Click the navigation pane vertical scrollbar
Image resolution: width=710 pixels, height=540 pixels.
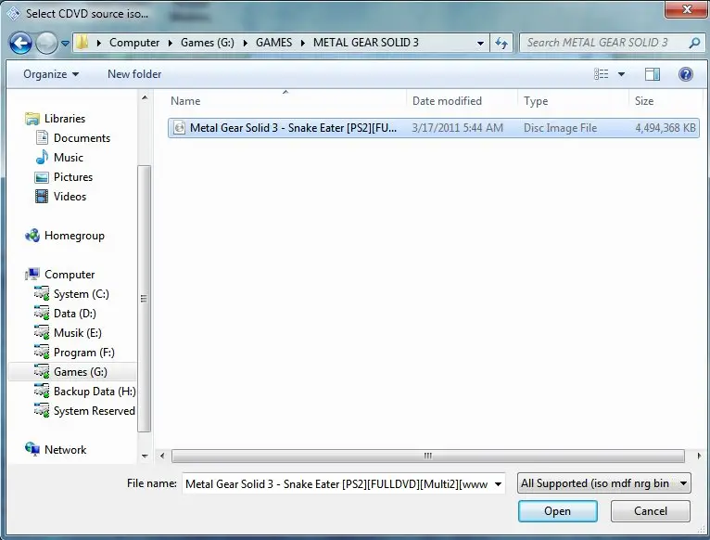point(144,299)
